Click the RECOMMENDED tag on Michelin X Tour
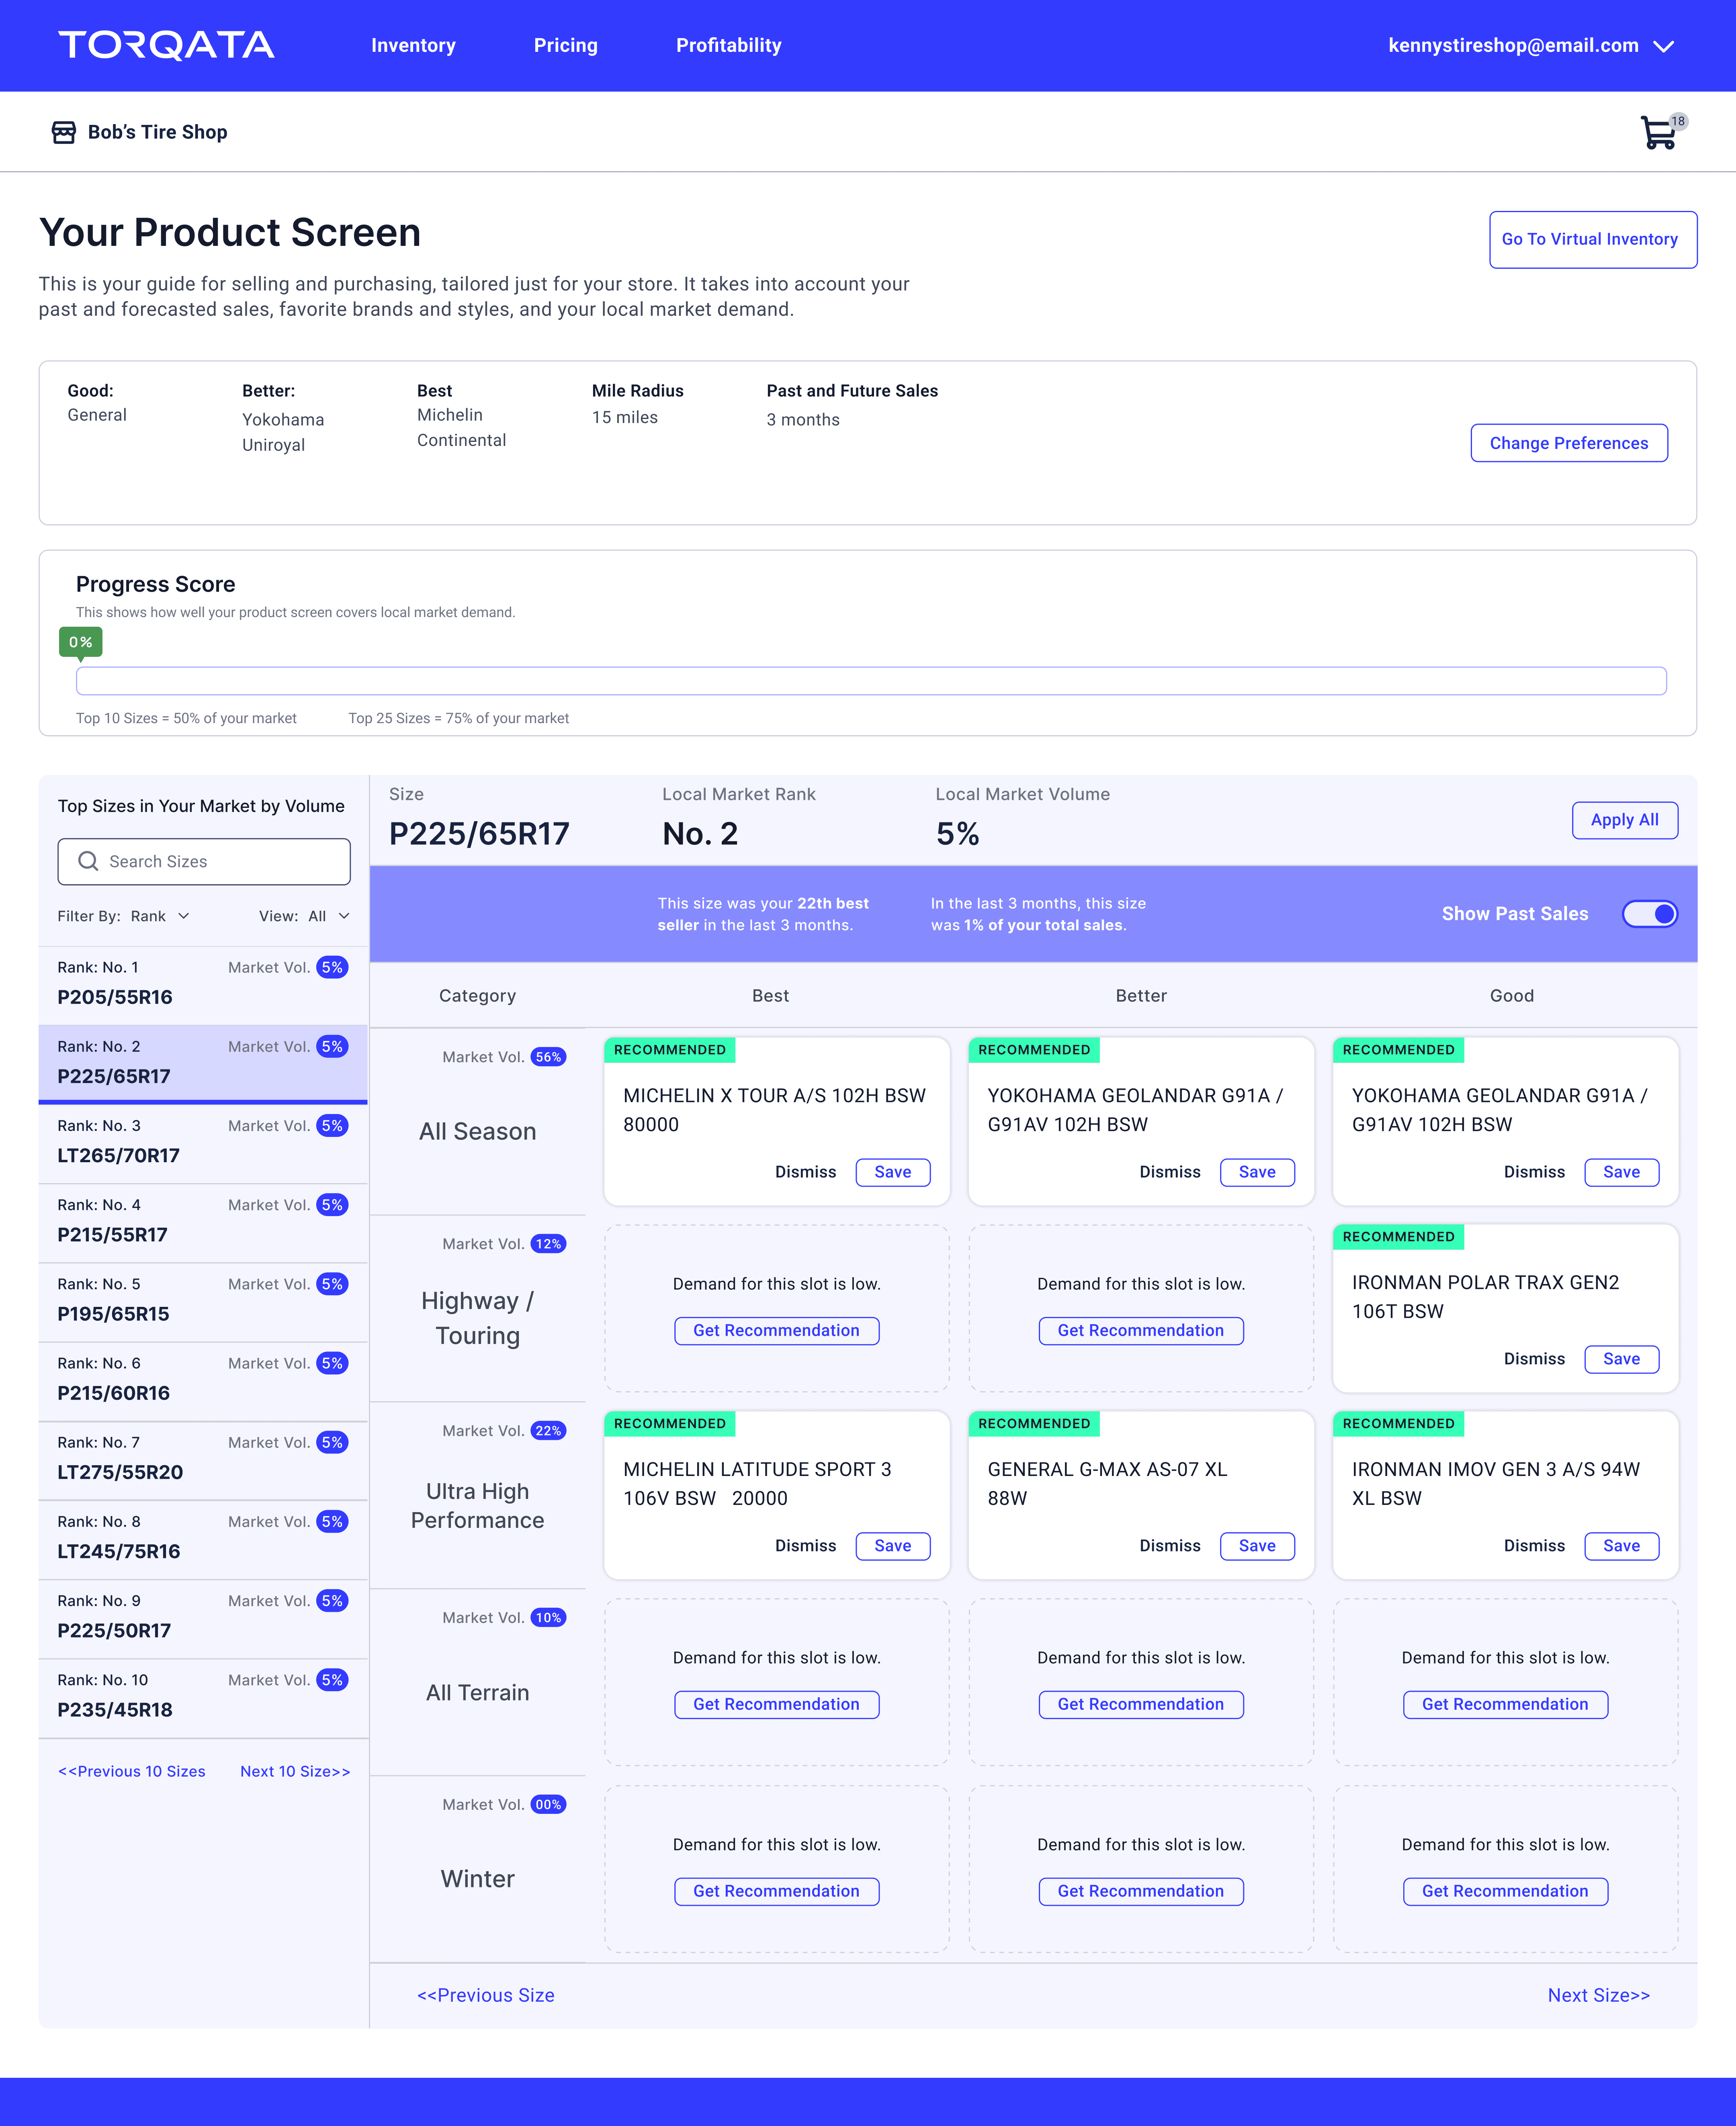 669,1049
